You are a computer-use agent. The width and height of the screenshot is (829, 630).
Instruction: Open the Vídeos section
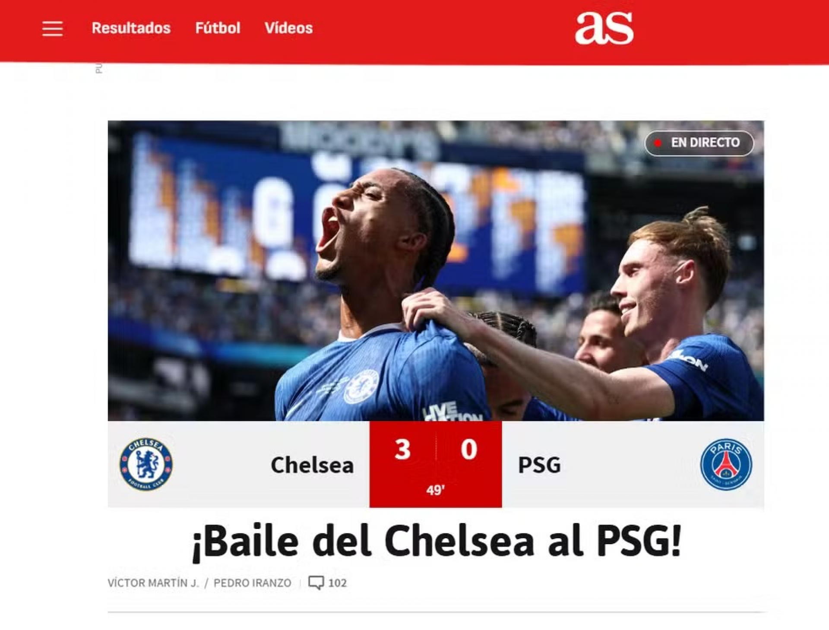pos(288,28)
